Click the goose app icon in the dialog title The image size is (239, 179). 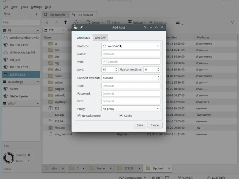point(76,27)
